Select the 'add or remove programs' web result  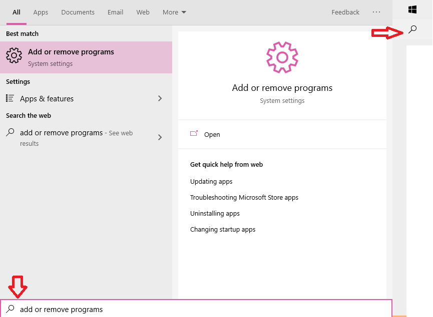pos(86,138)
